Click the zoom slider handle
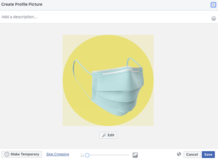This screenshot has height=160, width=218. click(x=87, y=155)
